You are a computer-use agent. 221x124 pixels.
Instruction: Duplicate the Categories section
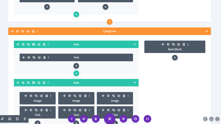click(23, 31)
